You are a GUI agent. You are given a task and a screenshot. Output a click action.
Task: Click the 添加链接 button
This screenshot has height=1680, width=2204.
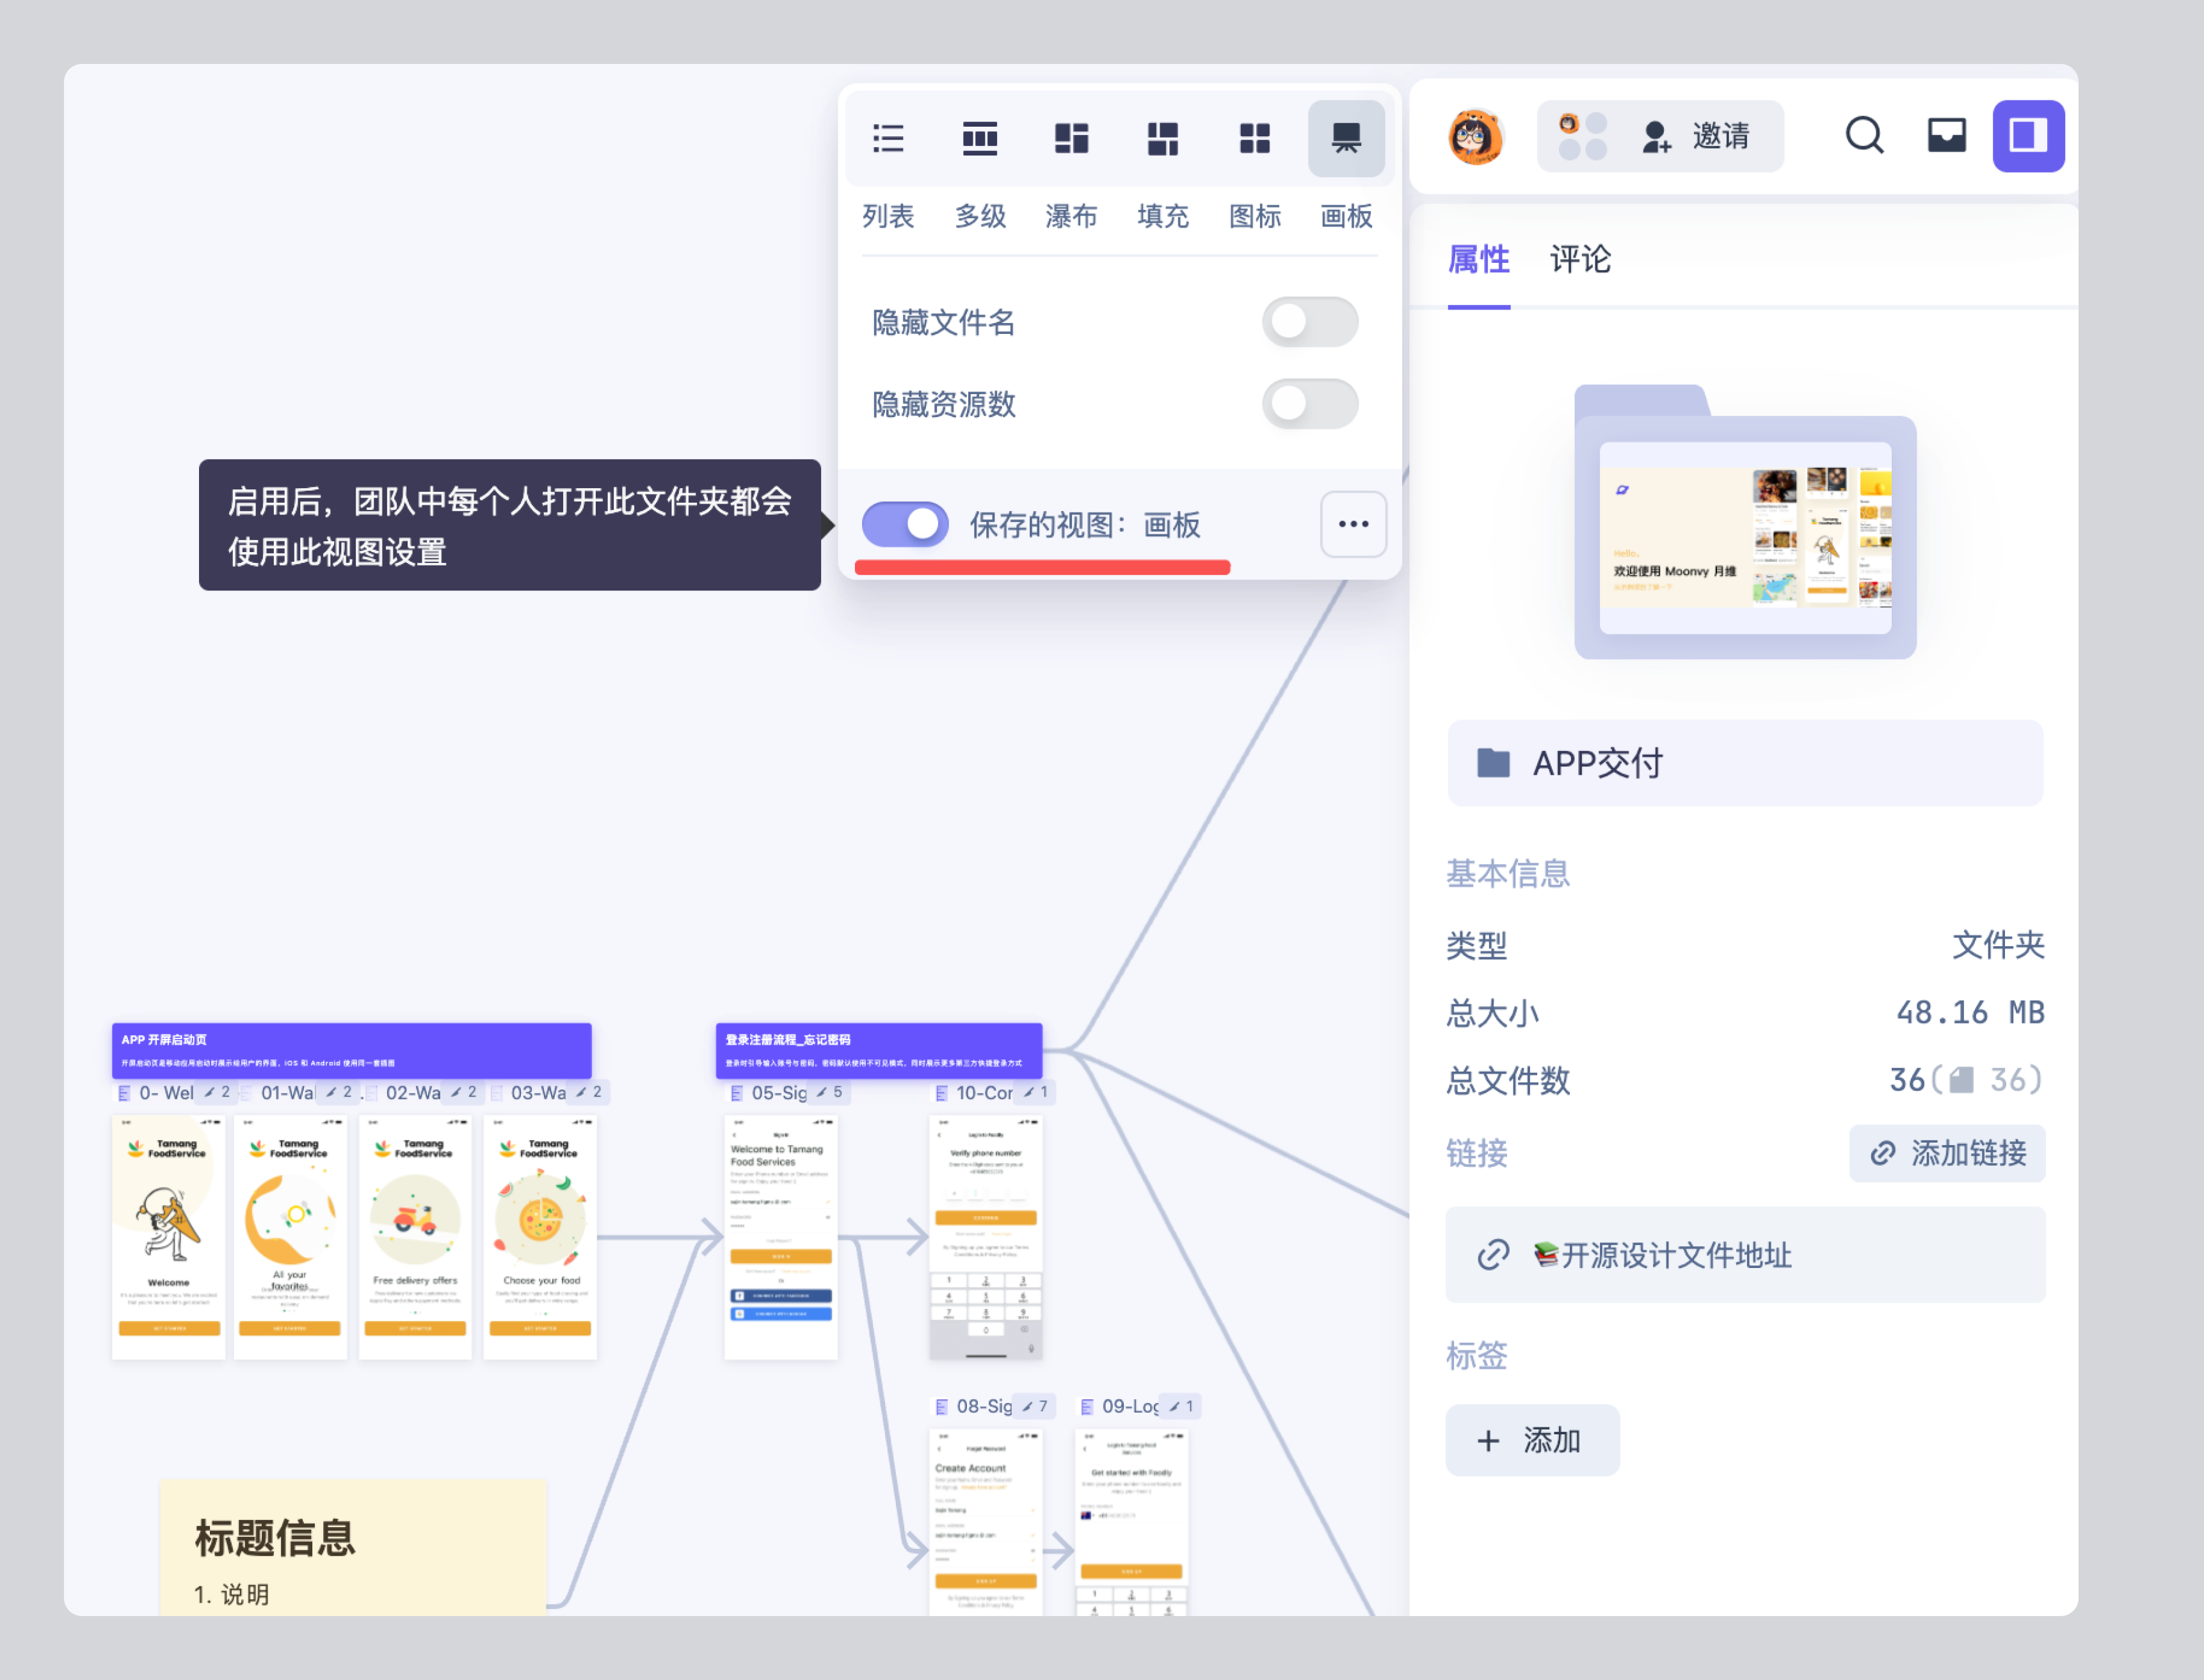pos(1947,1153)
